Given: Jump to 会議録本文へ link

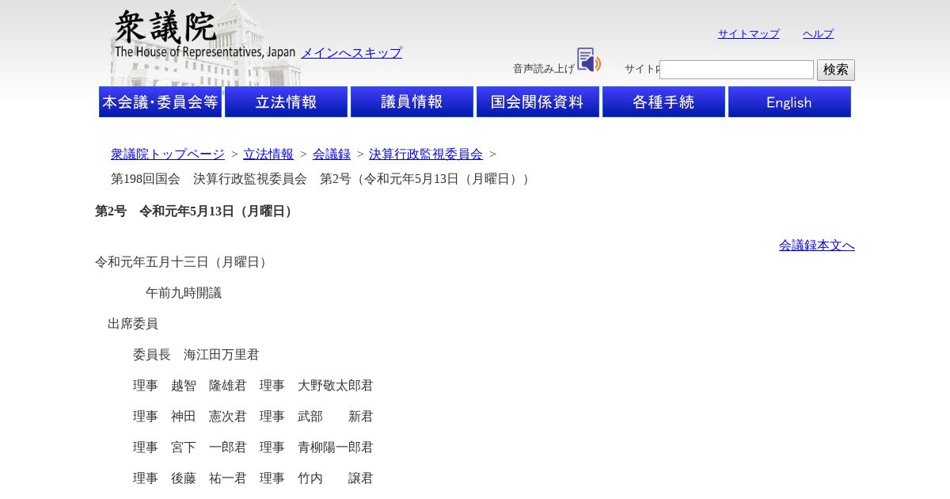Looking at the screenshot, I should coord(817,245).
